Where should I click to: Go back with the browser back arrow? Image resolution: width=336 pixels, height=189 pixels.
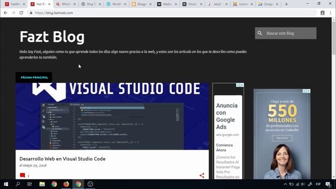point(6,13)
